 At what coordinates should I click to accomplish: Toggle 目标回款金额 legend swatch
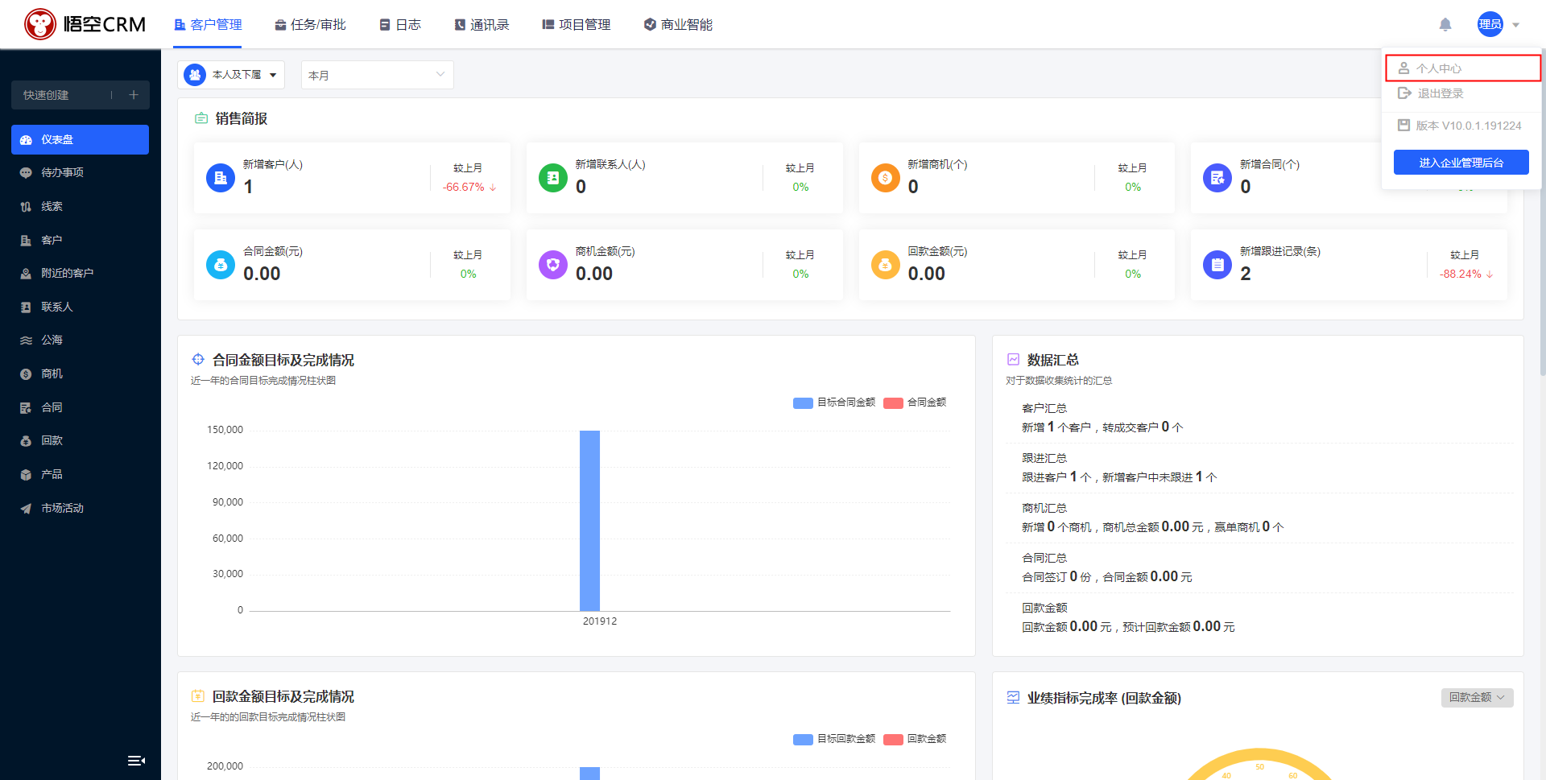(803, 740)
